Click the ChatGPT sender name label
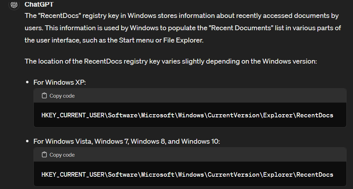This screenshot has width=353, height=189. tap(39, 4)
